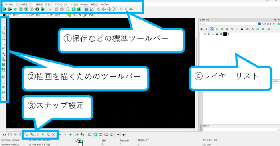Click the Lock Relative Zero icon in the bottom toolbar

click(x=82, y=135)
